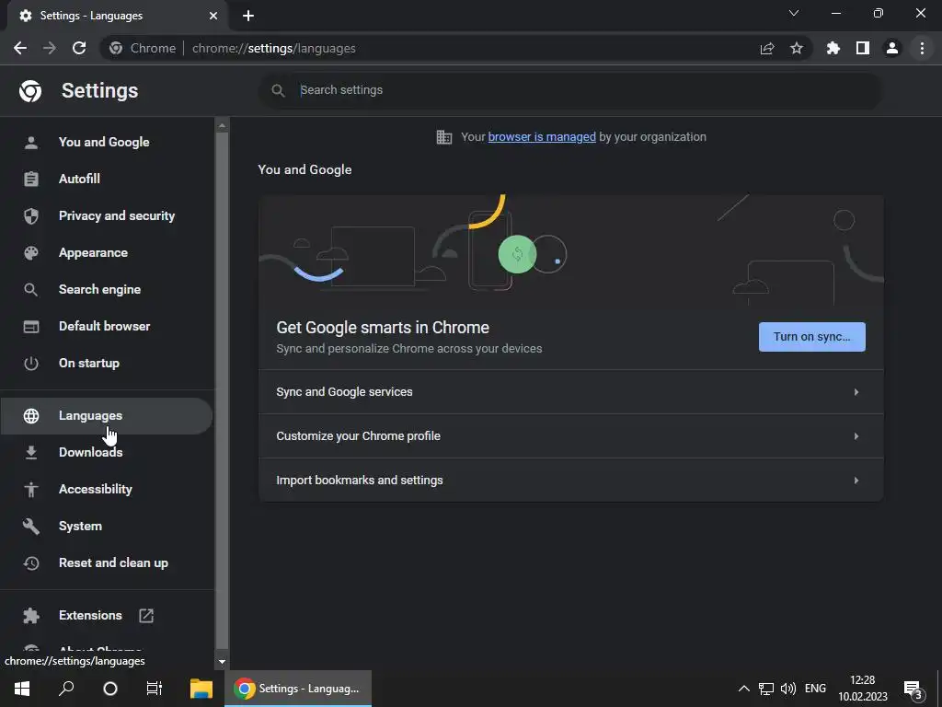
Task: Open Extensions link in sidebar
Action: [90, 615]
